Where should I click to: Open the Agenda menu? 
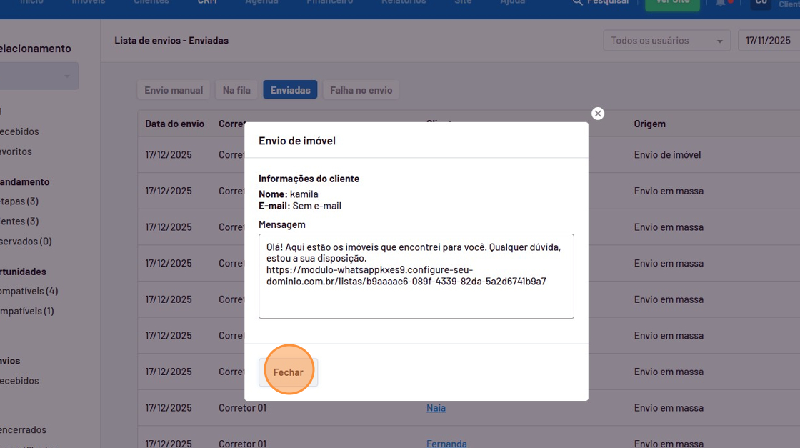[x=261, y=3]
